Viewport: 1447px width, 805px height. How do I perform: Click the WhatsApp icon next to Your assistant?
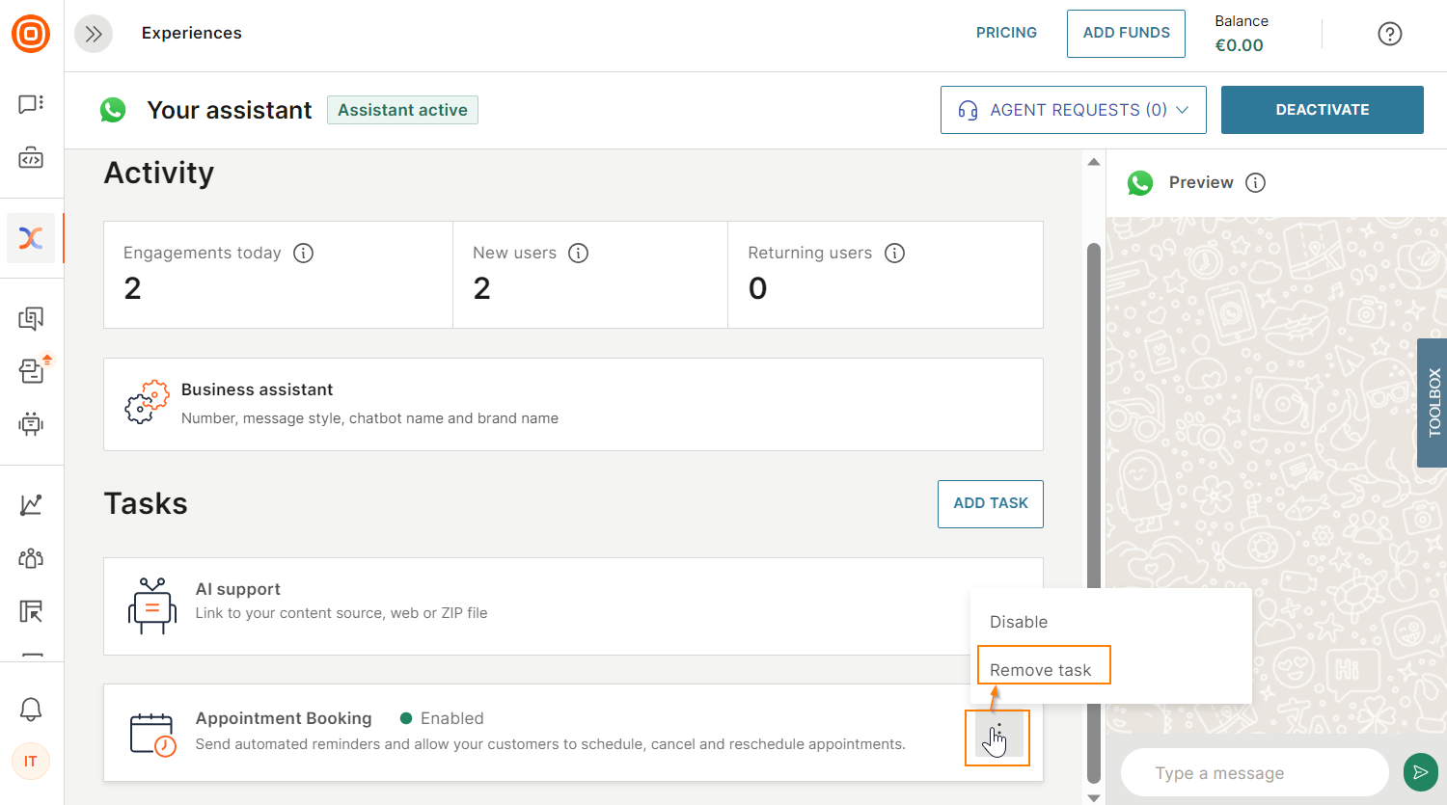click(112, 109)
